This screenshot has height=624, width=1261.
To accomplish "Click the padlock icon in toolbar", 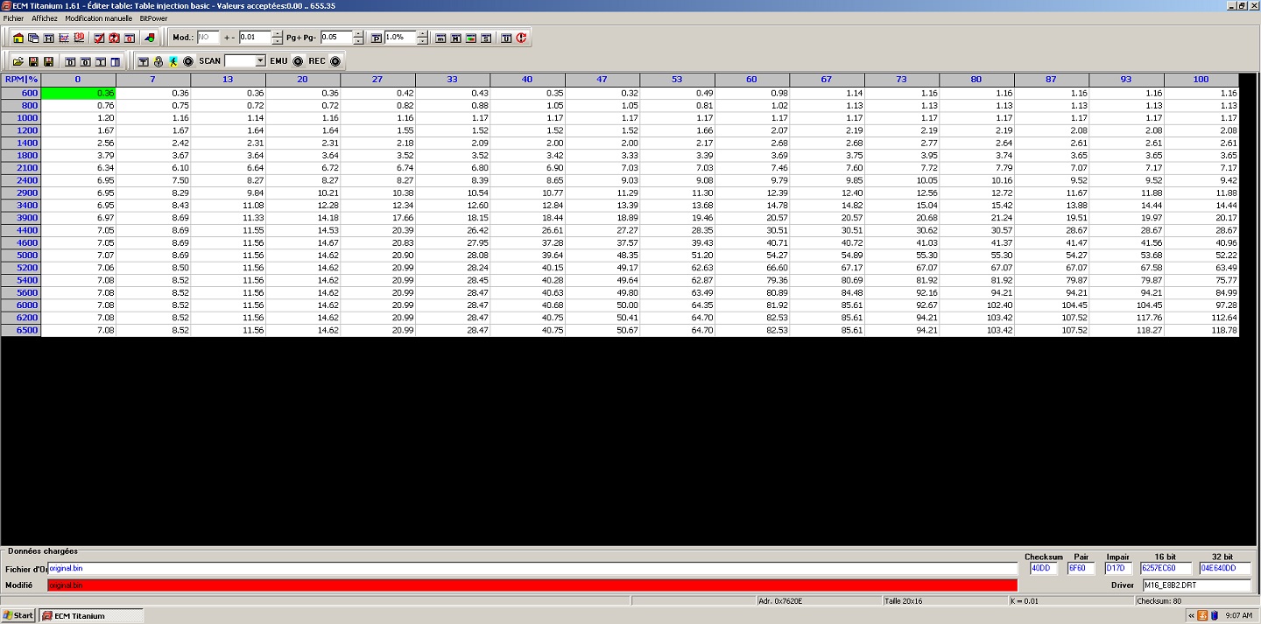I will (x=159, y=61).
